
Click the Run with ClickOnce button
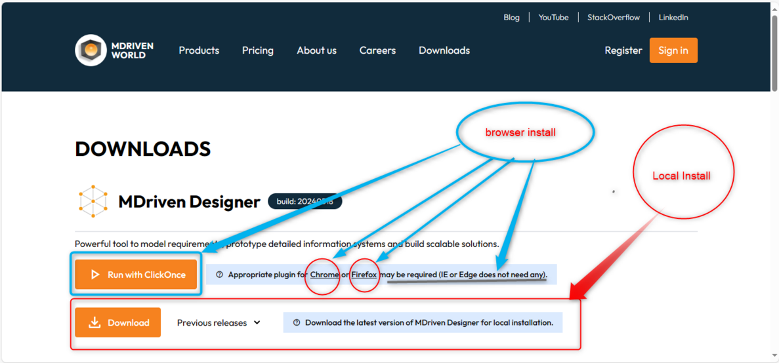(136, 275)
